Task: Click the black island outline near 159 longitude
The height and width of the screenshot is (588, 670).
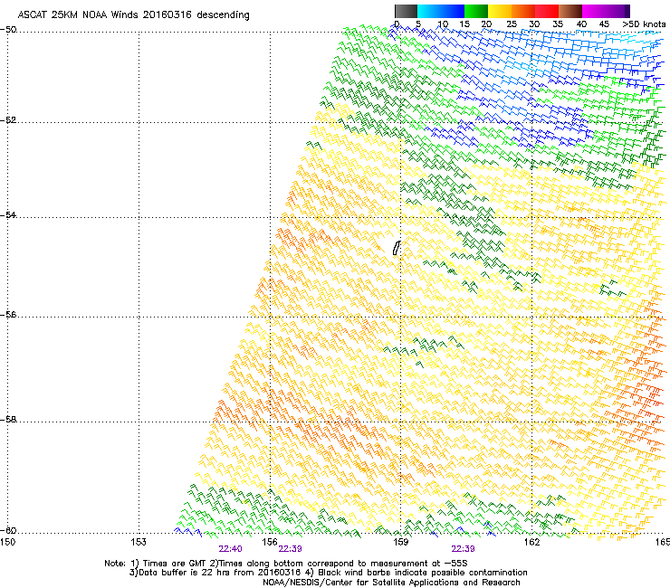Action: [397, 248]
